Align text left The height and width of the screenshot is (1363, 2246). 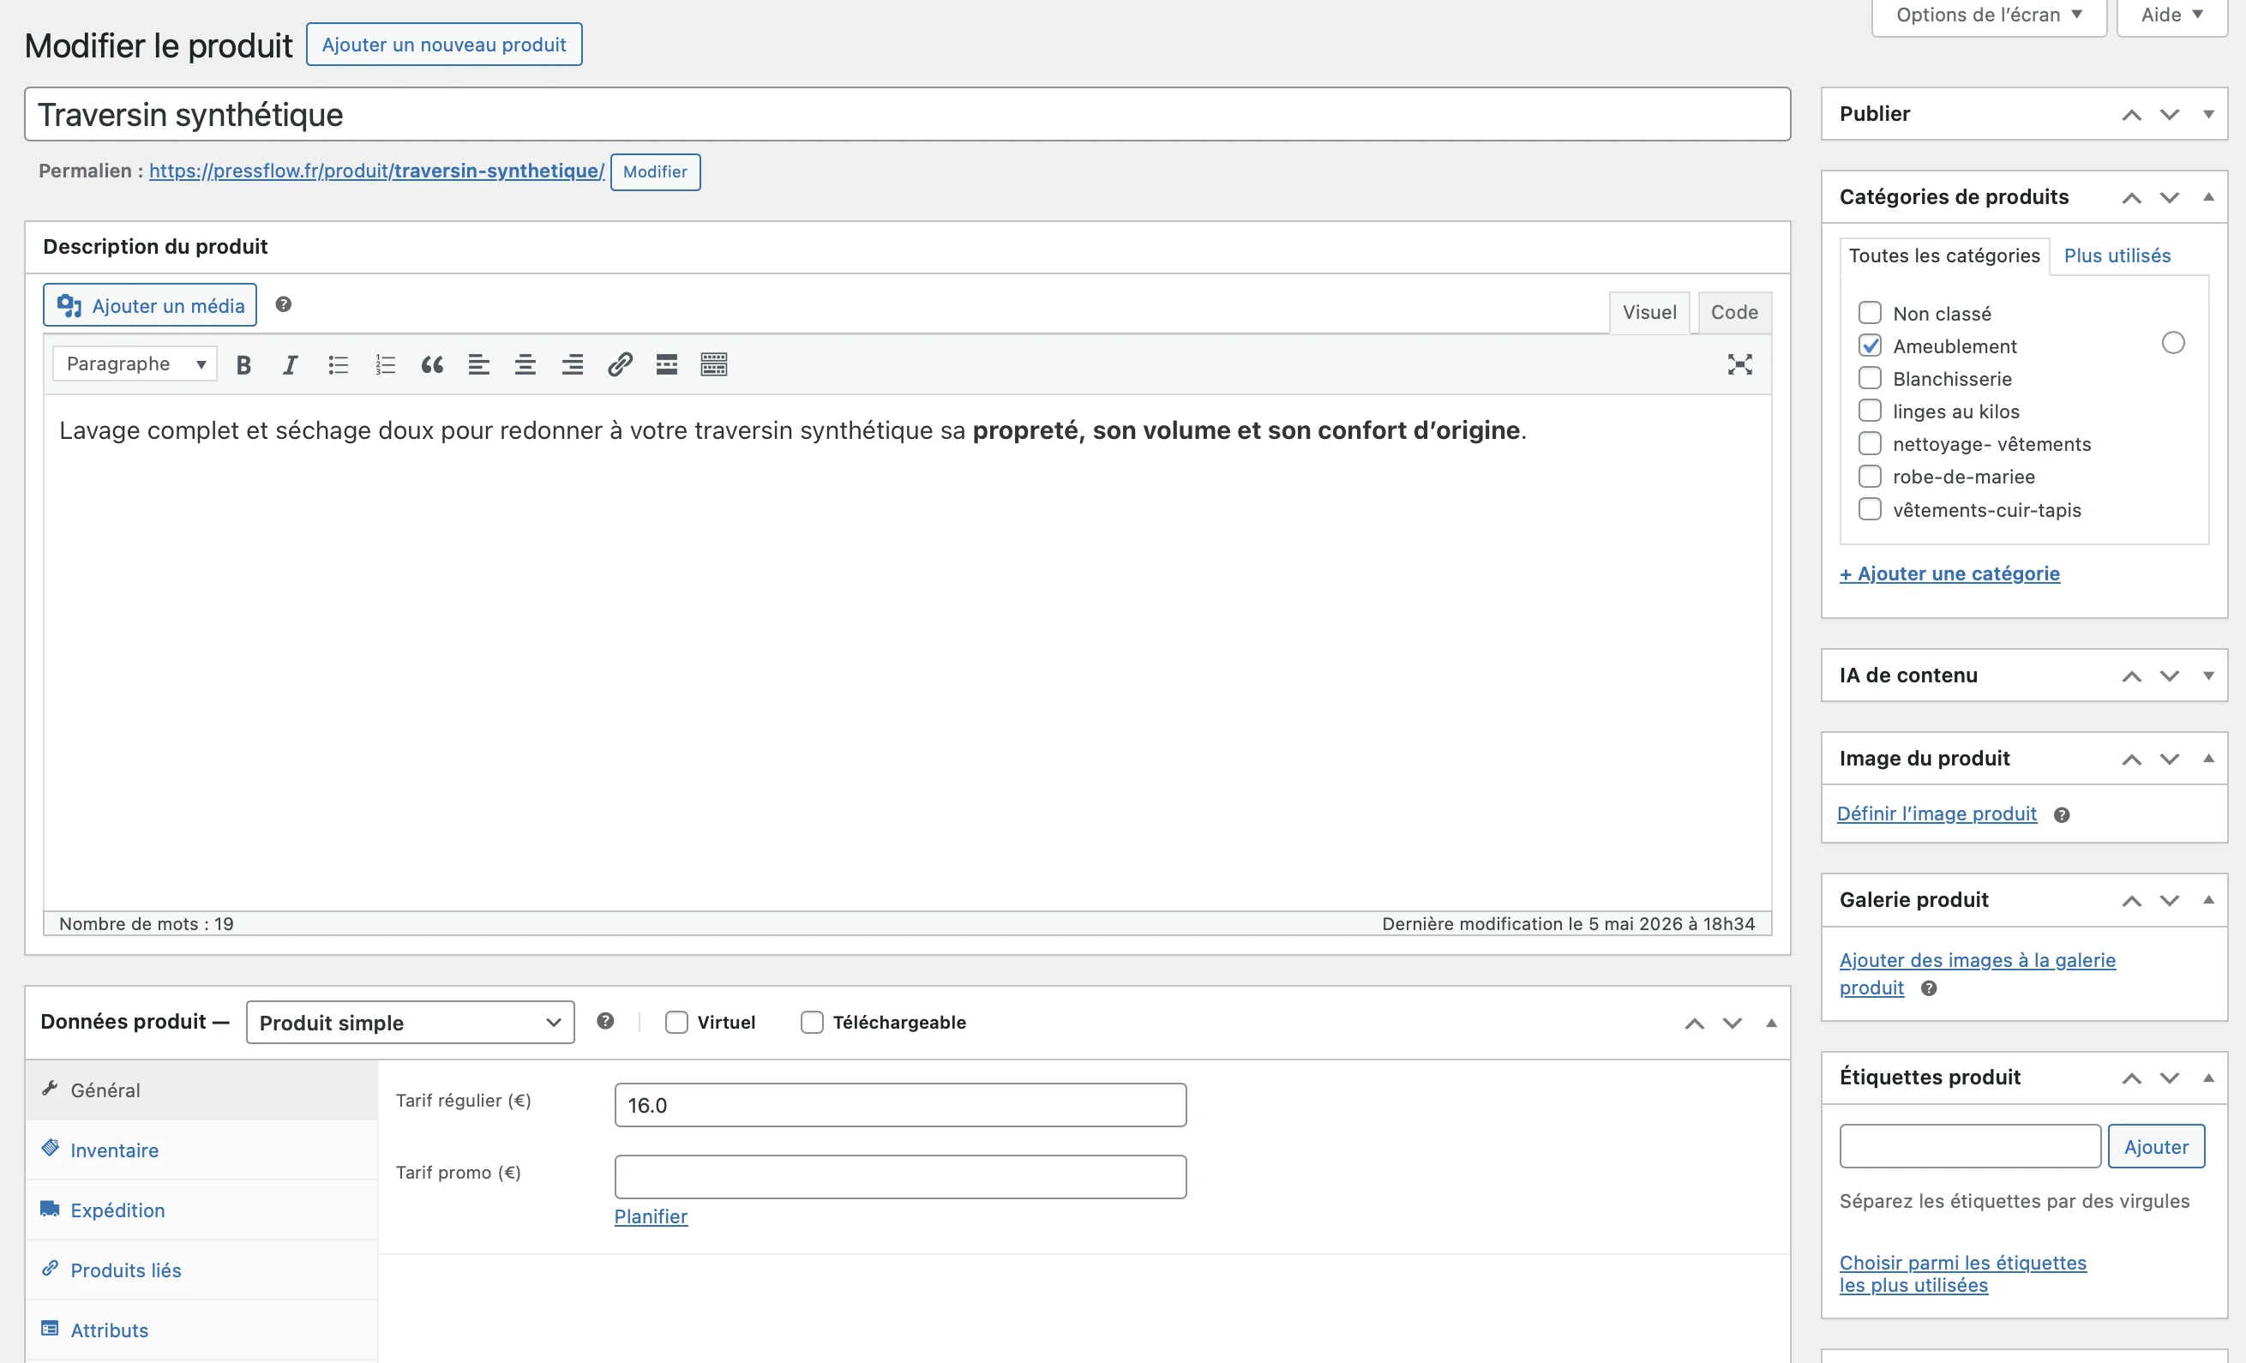click(478, 364)
